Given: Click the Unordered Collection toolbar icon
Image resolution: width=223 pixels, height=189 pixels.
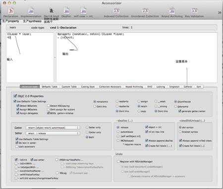Looking at the screenshot, I should pyautogui.click(x=145, y=11).
